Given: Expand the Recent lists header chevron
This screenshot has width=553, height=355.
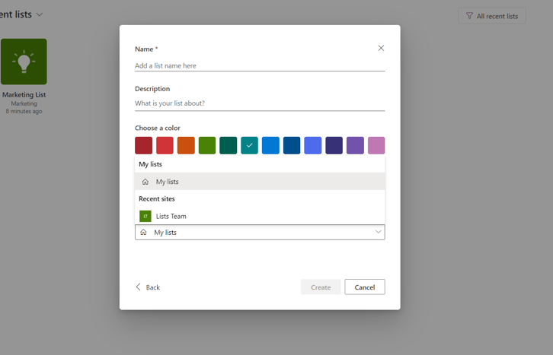Looking at the screenshot, I should 40,14.
